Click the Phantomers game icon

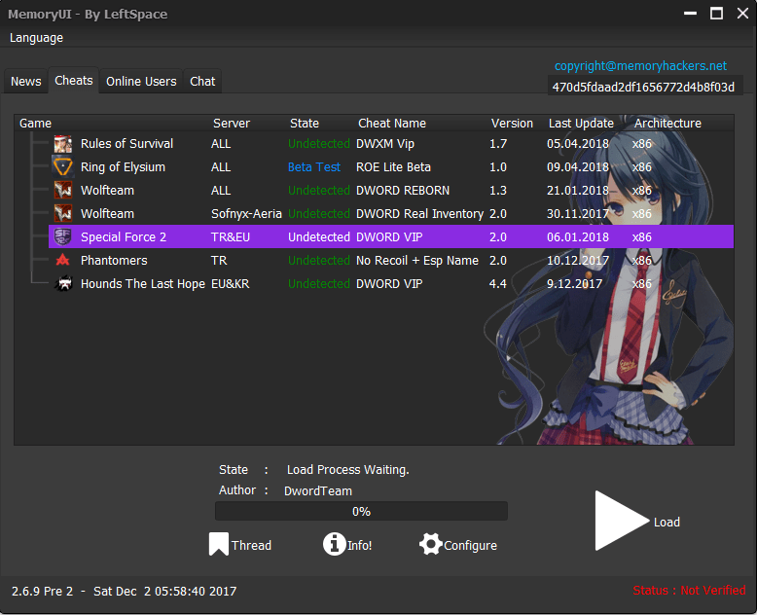tap(63, 260)
